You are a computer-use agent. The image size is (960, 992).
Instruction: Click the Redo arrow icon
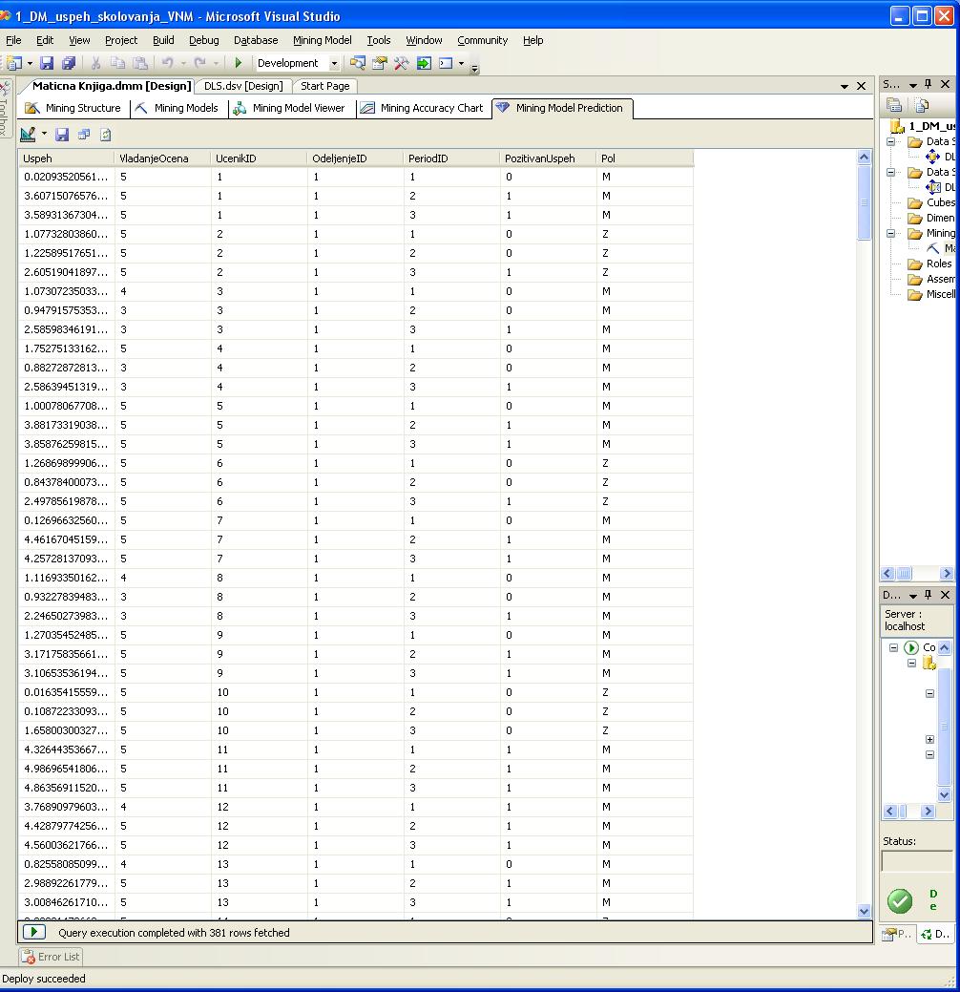point(199,63)
